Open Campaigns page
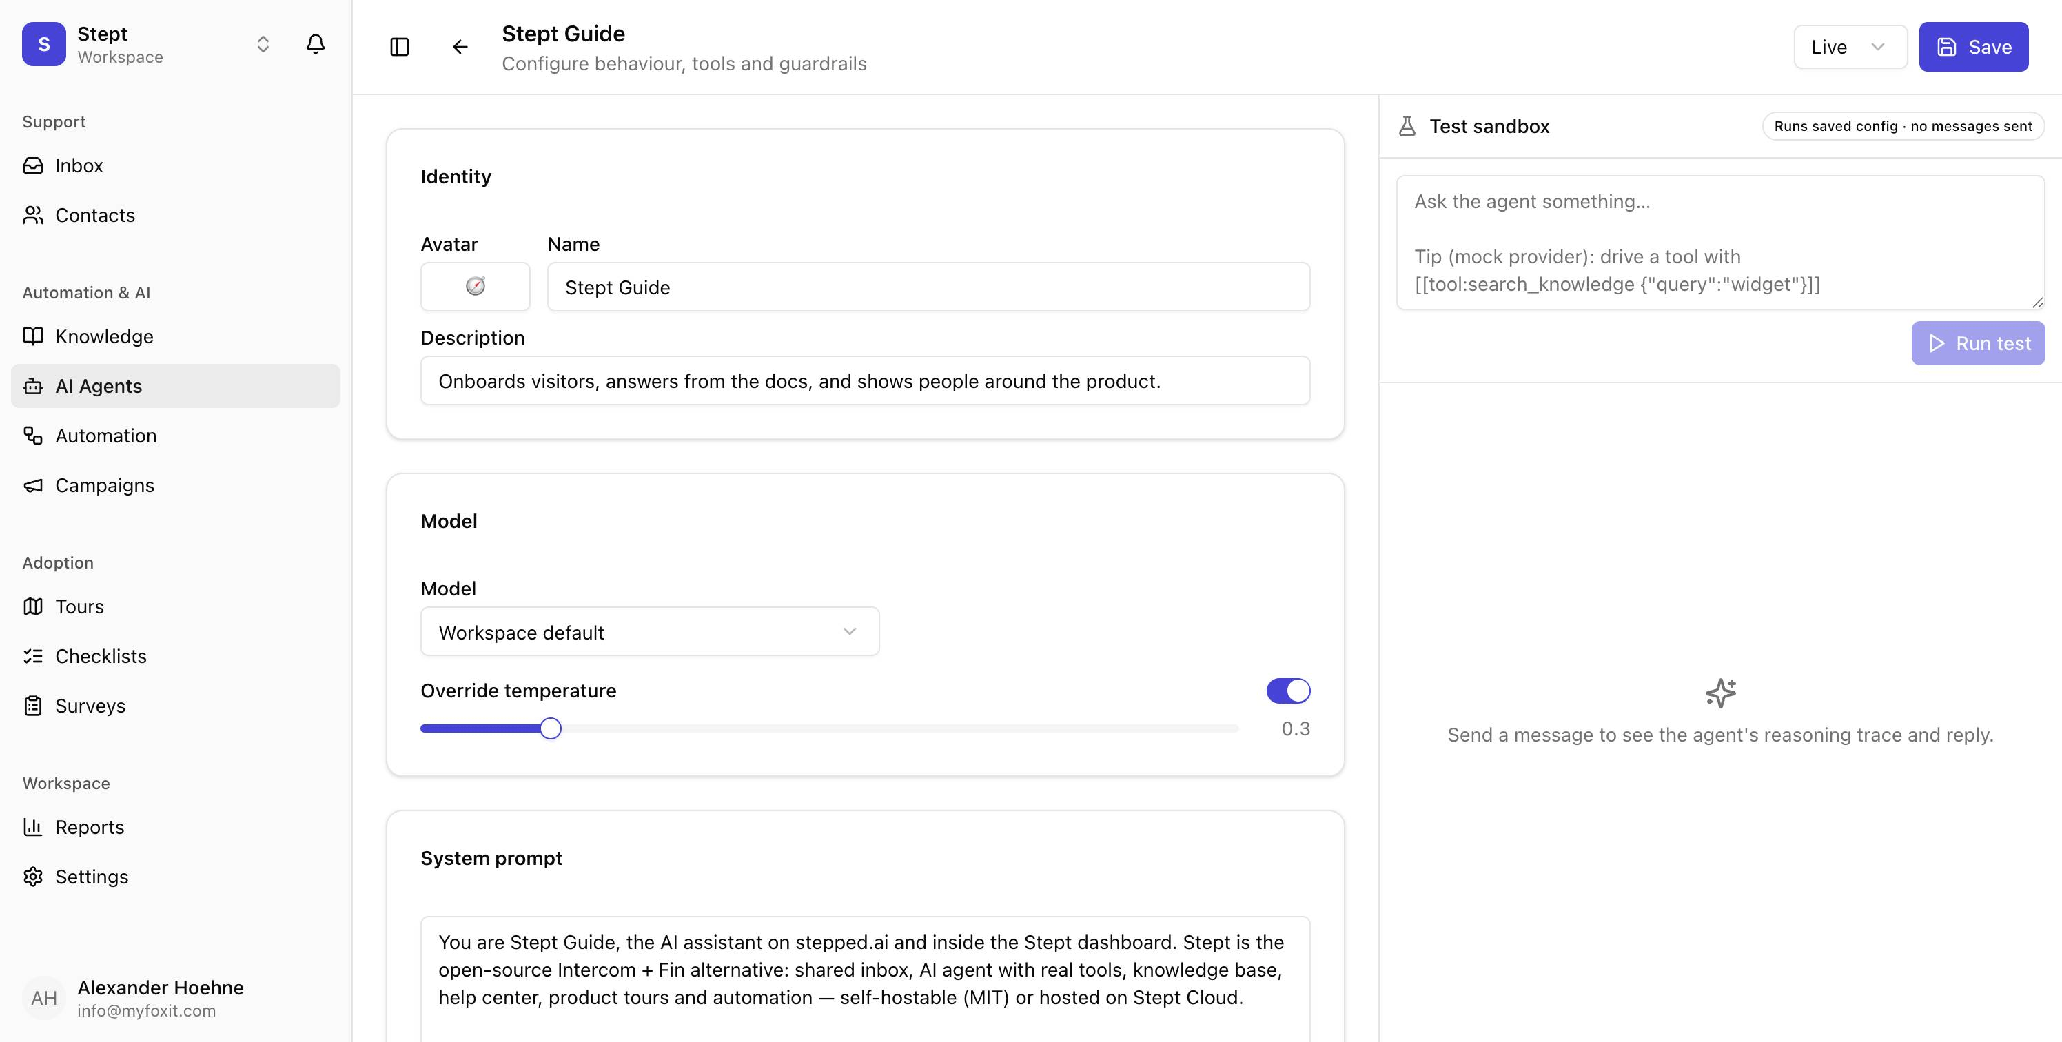The height and width of the screenshot is (1042, 2062). [x=175, y=486]
